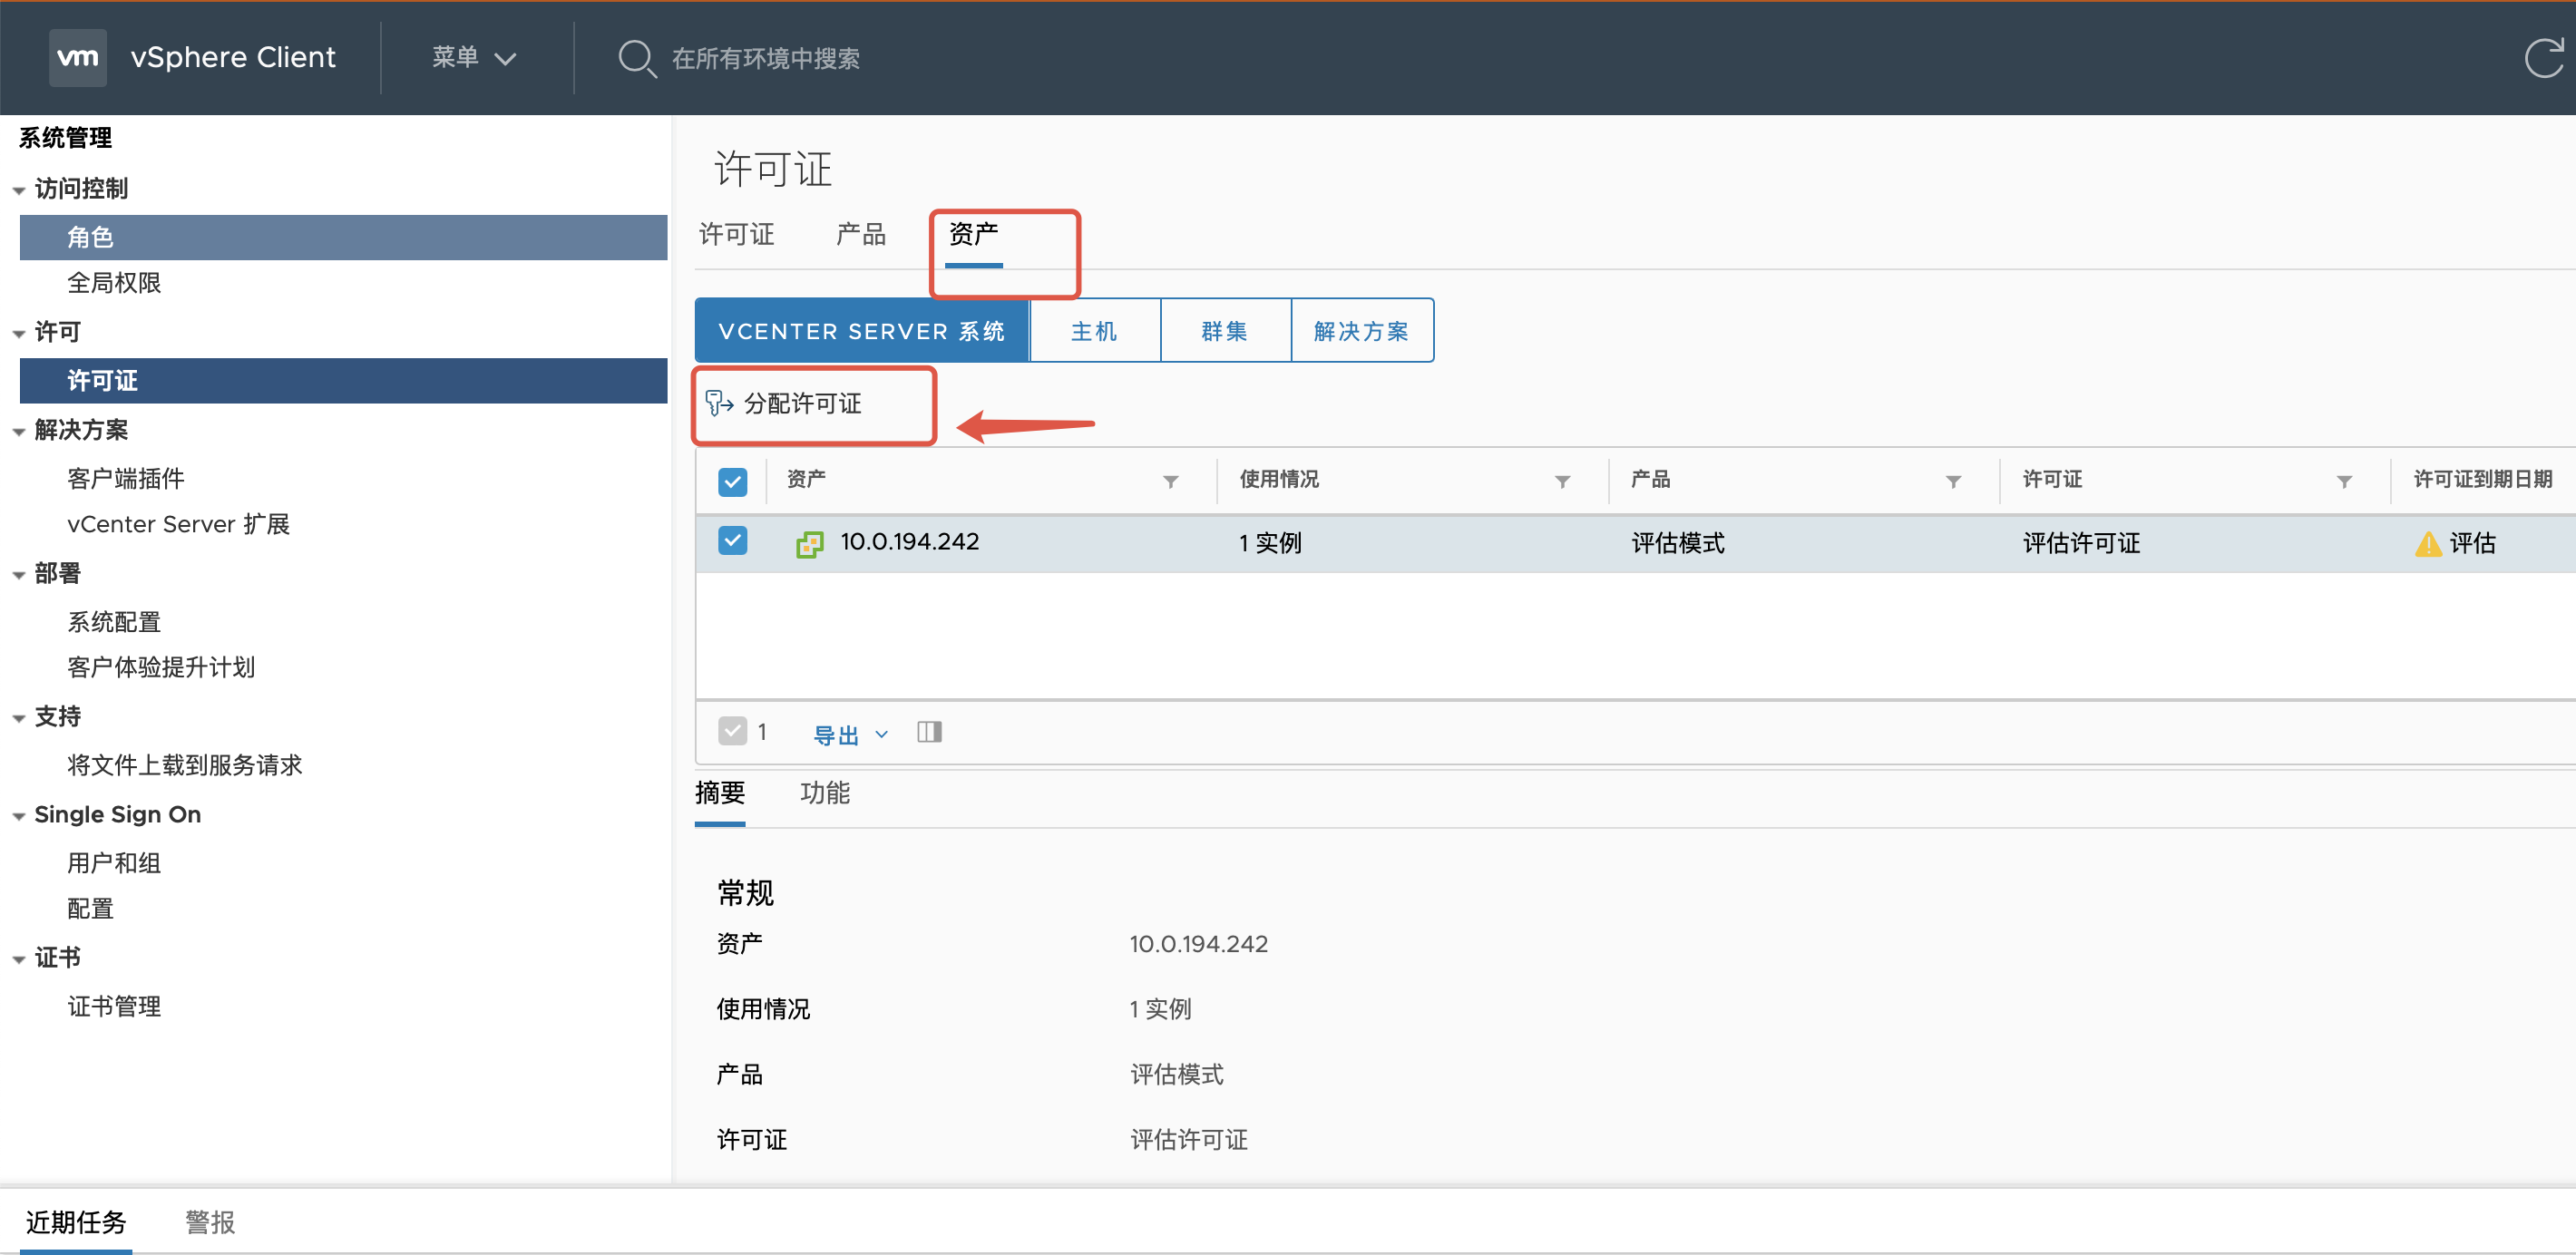Click the global search input field

[x=765, y=58]
